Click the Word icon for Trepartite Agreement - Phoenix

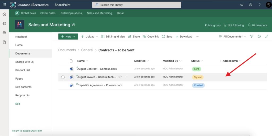tap(71, 85)
